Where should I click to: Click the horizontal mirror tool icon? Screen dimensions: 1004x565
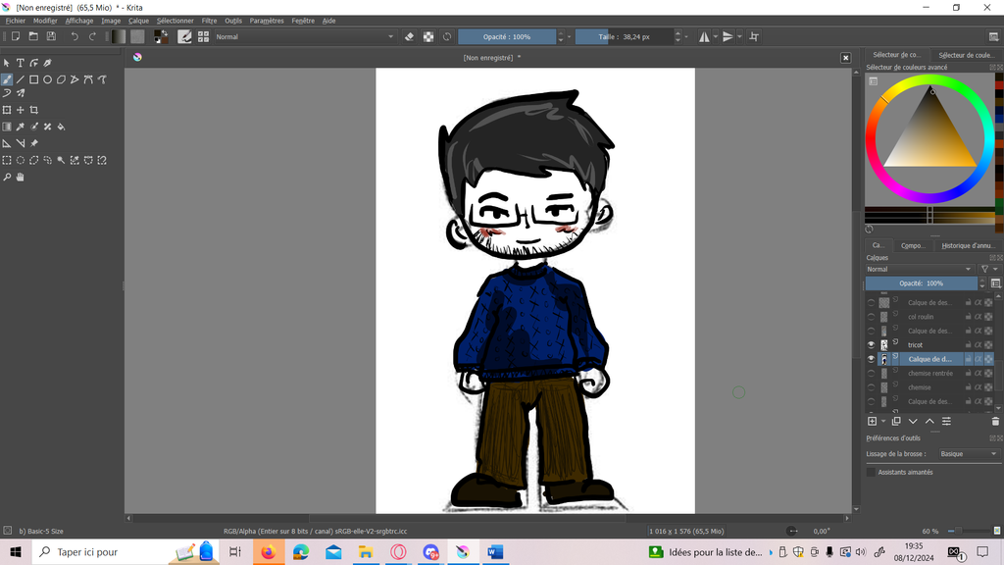pyautogui.click(x=704, y=37)
